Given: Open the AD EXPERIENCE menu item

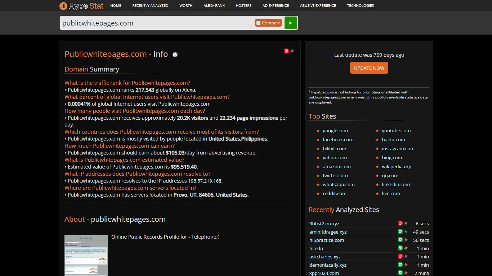Looking at the screenshot, I should pyautogui.click(x=276, y=5).
